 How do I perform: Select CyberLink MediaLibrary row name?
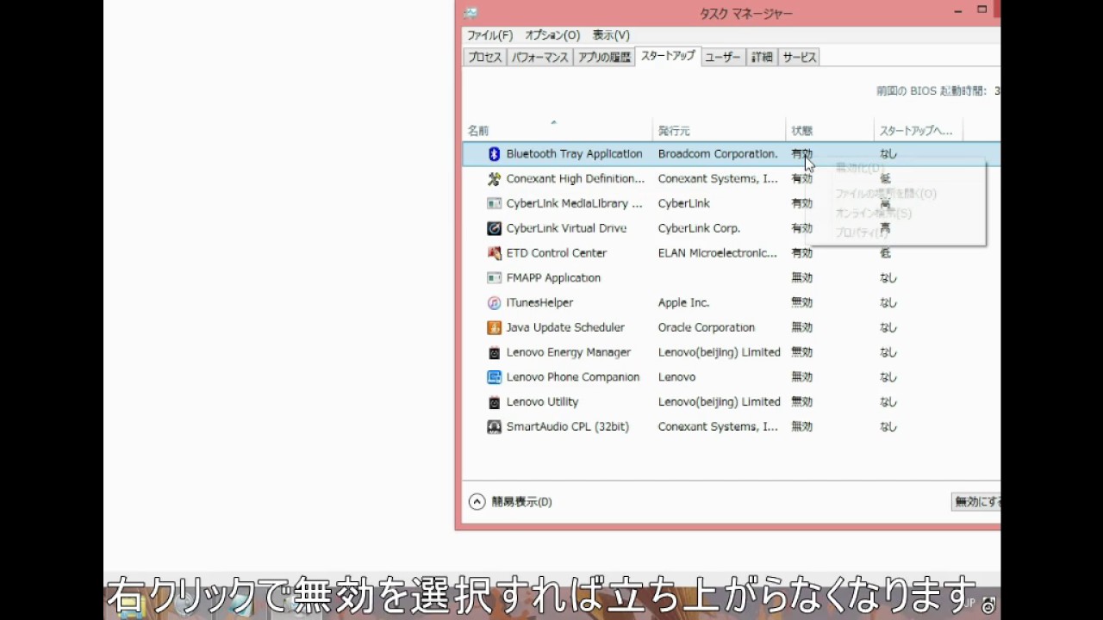[x=575, y=204]
